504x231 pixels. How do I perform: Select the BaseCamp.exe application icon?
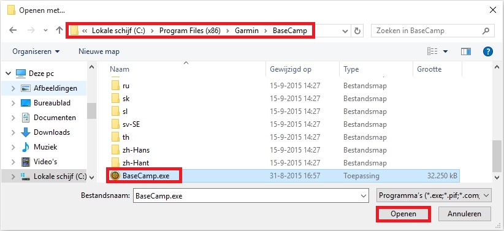coord(115,176)
